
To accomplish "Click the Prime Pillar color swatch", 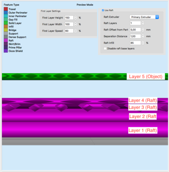I will tap(6, 47).
